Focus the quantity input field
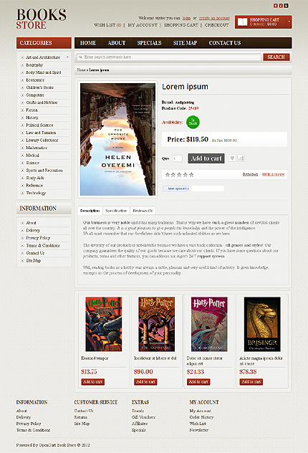Screen dimensions: 308x453 (177, 158)
